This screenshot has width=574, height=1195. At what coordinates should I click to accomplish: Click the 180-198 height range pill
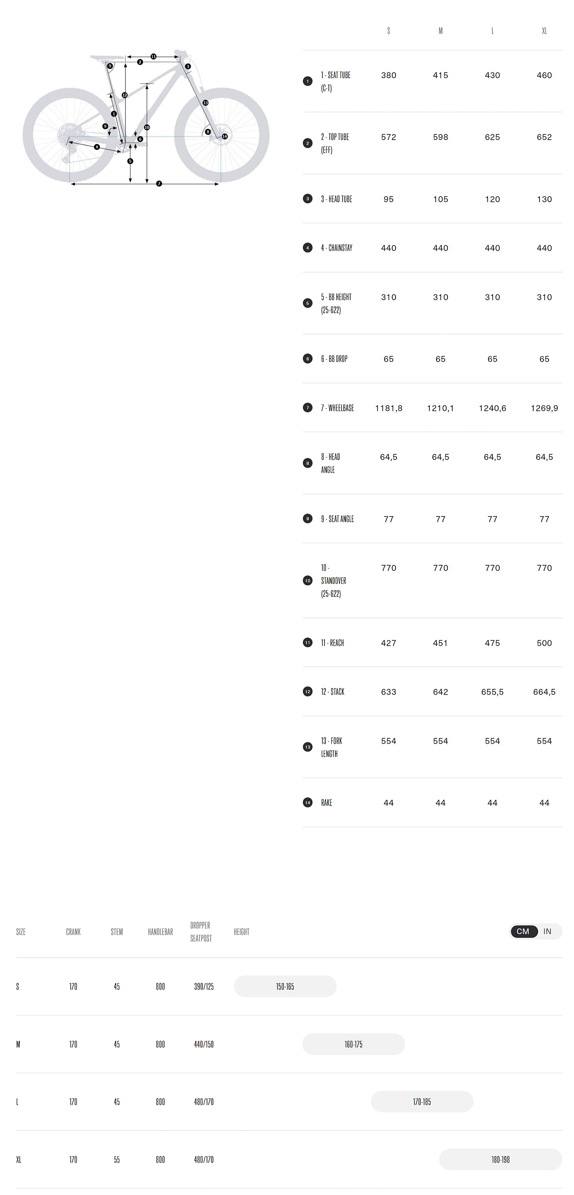click(x=501, y=1159)
